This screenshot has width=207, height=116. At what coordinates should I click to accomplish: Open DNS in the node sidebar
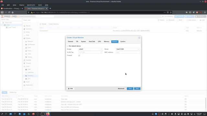tap(29, 48)
